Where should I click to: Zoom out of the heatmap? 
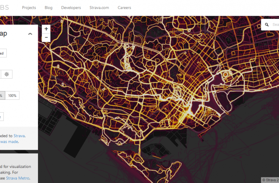point(46,37)
